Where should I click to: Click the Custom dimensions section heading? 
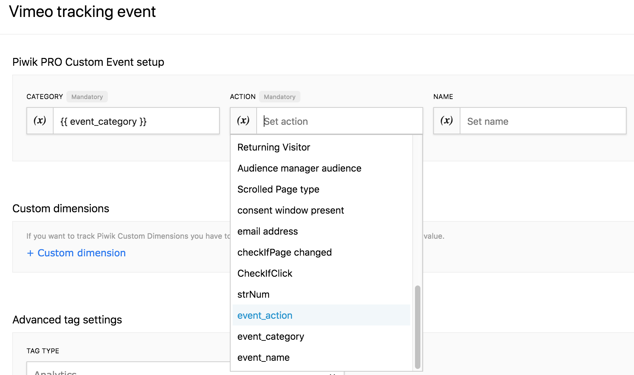[61, 209]
